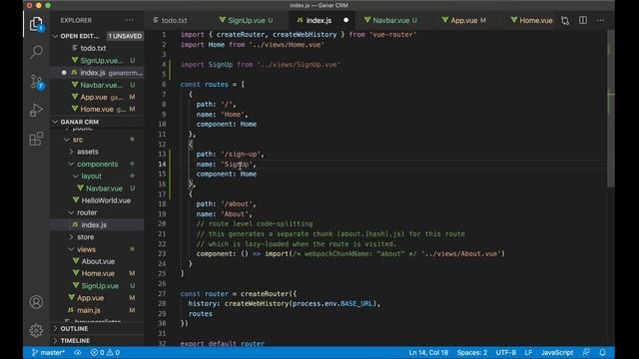The image size is (639, 359).
Task: Expand the Outline section
Action: (x=56, y=328)
